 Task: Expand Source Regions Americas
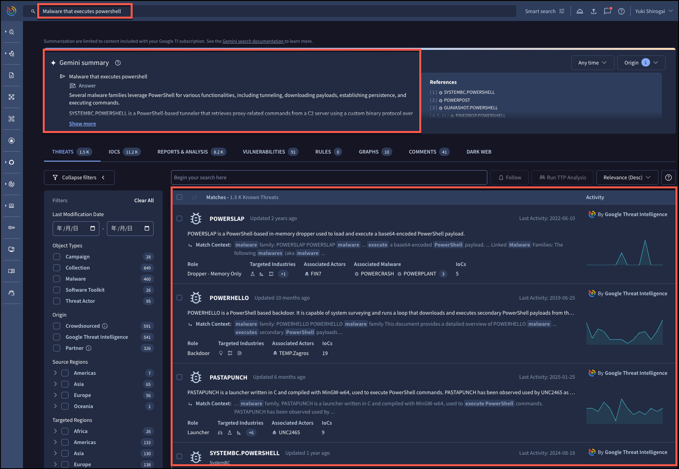click(55, 373)
